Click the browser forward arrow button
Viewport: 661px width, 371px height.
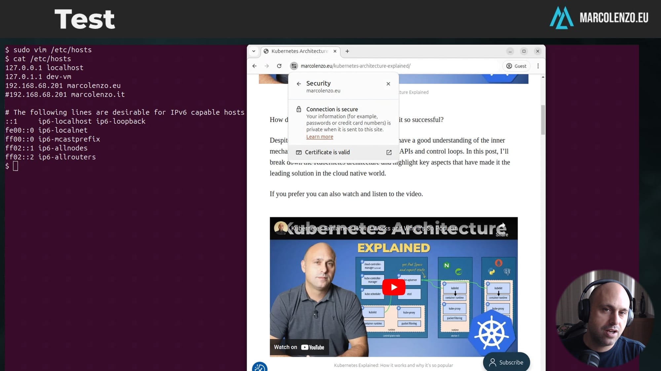267,66
